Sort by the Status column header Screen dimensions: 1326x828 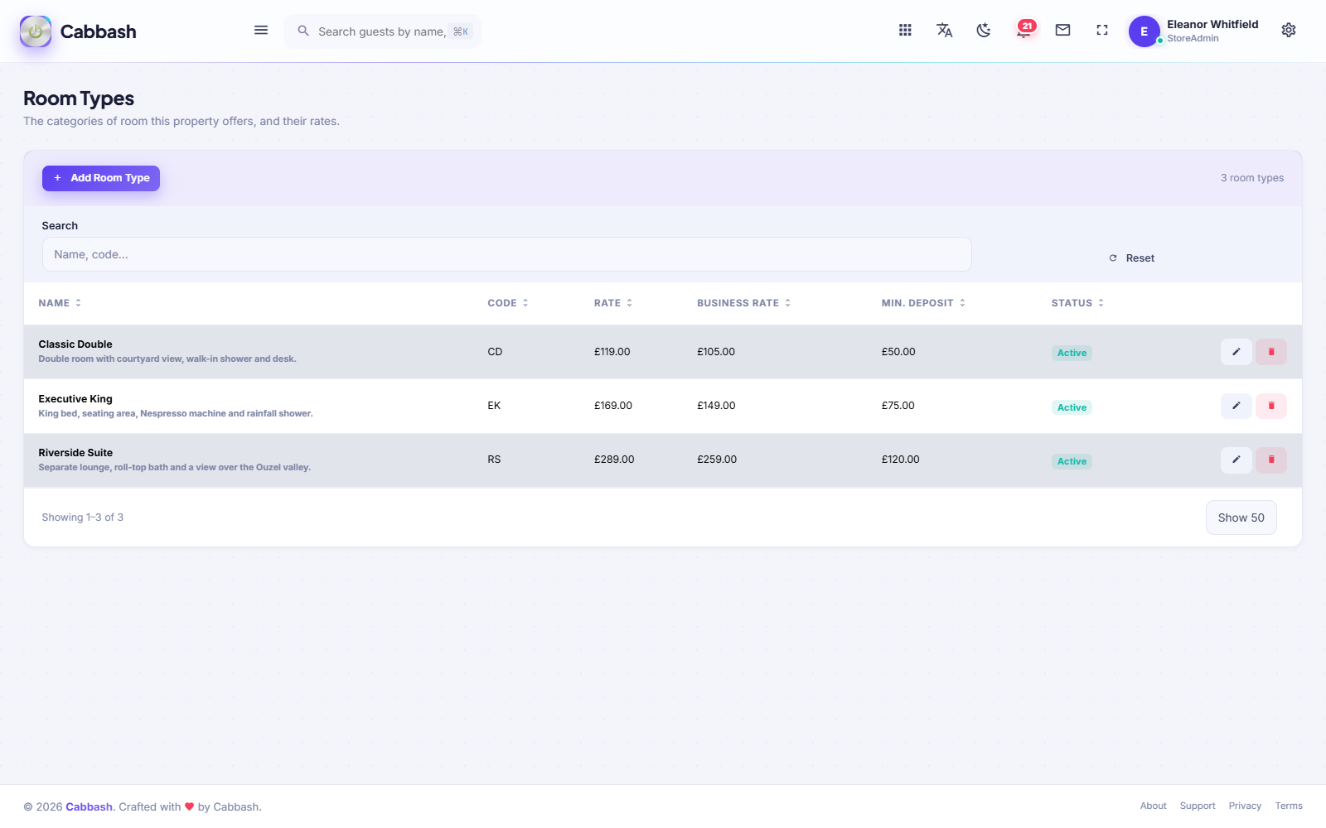click(x=1077, y=303)
